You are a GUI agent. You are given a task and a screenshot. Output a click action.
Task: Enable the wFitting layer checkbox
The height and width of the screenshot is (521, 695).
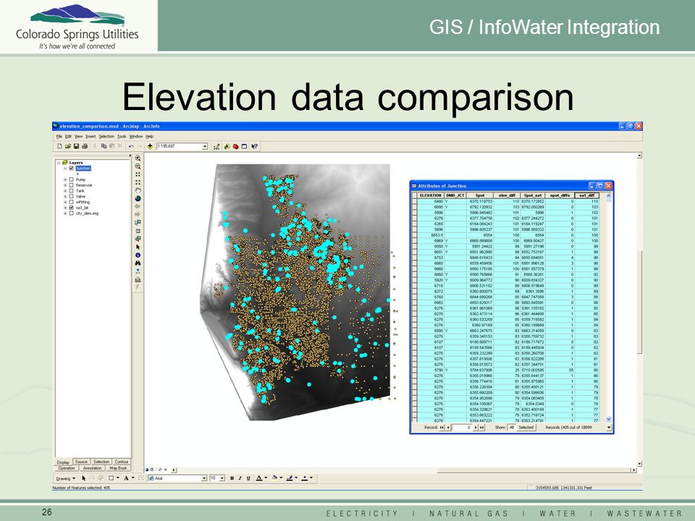coord(72,202)
